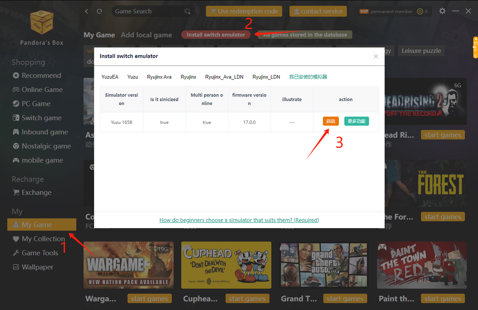This screenshot has width=478, height=310.
Task: Click the 17.0.0 firmware version cell
Action: (x=249, y=122)
